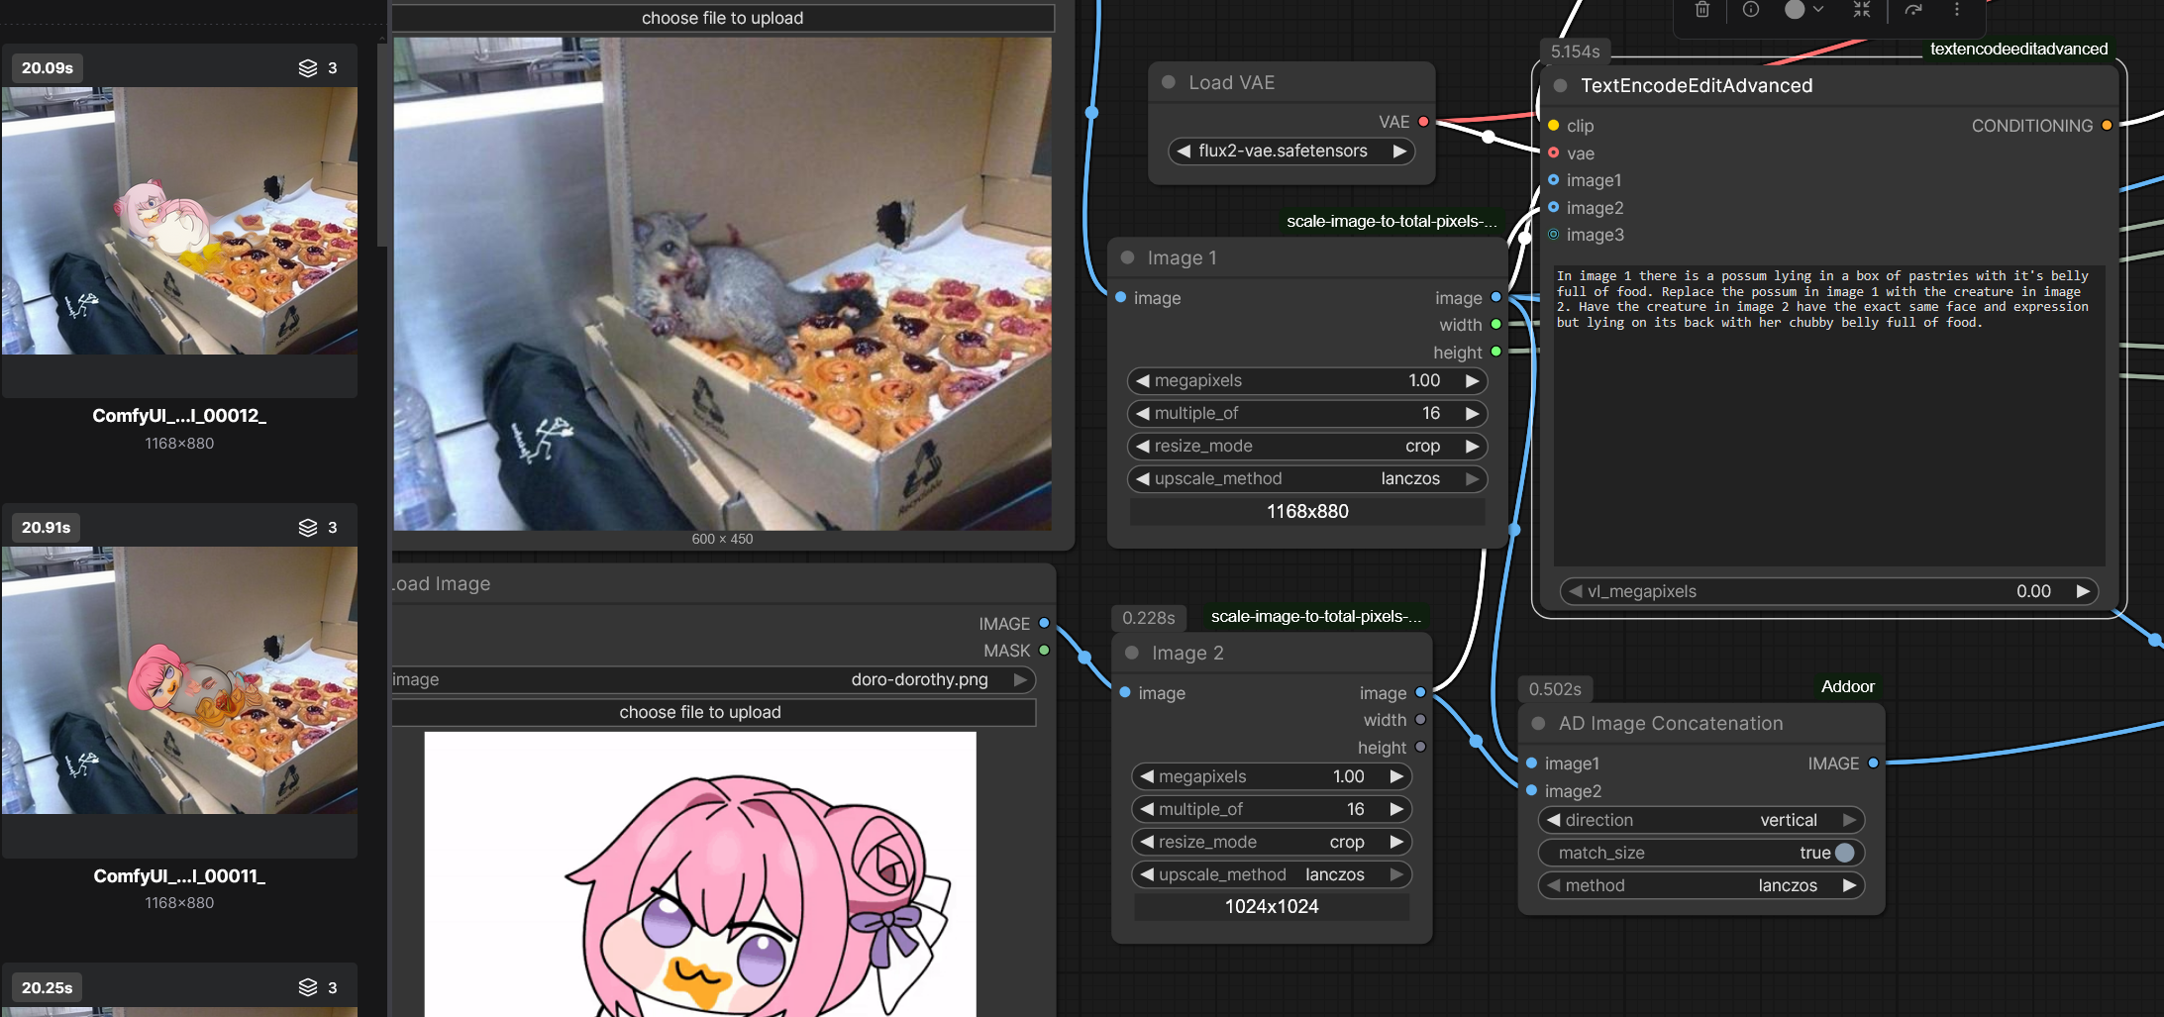The width and height of the screenshot is (2164, 1017).
Task: Open node info with the circled i icon
Action: click(x=1751, y=10)
